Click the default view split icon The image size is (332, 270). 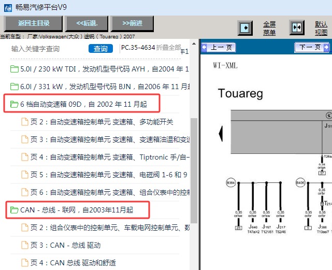tap(297, 27)
